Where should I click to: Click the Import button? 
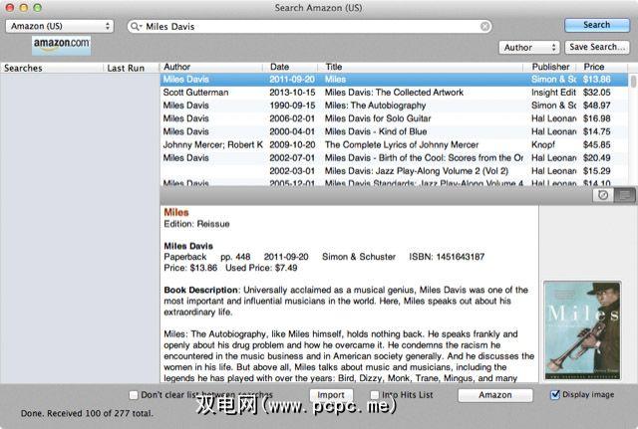point(331,395)
